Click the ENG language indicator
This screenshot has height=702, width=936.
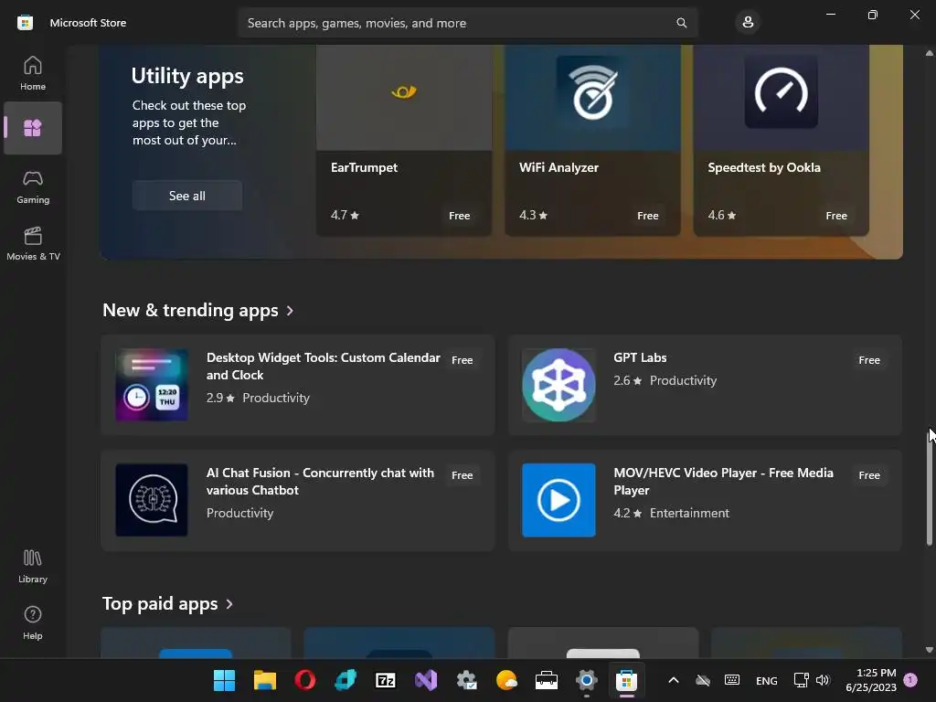pos(767,680)
